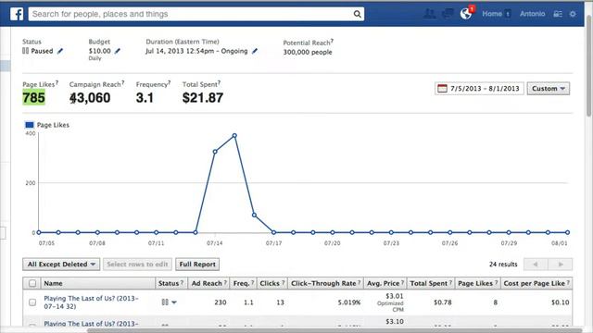Sort table by Cost per Page Like column
Viewport: 593px width, 333px height.
click(x=536, y=283)
